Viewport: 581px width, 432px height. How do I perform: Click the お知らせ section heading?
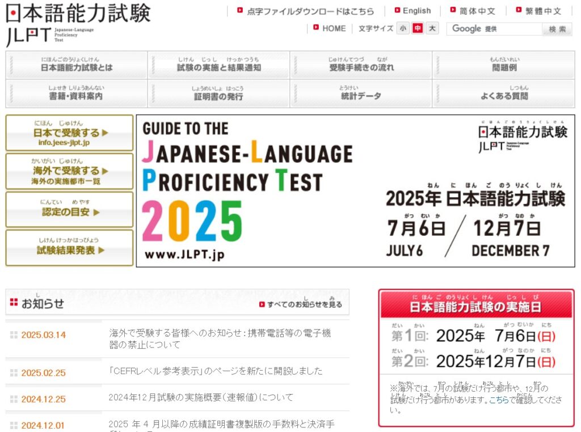[42, 303]
